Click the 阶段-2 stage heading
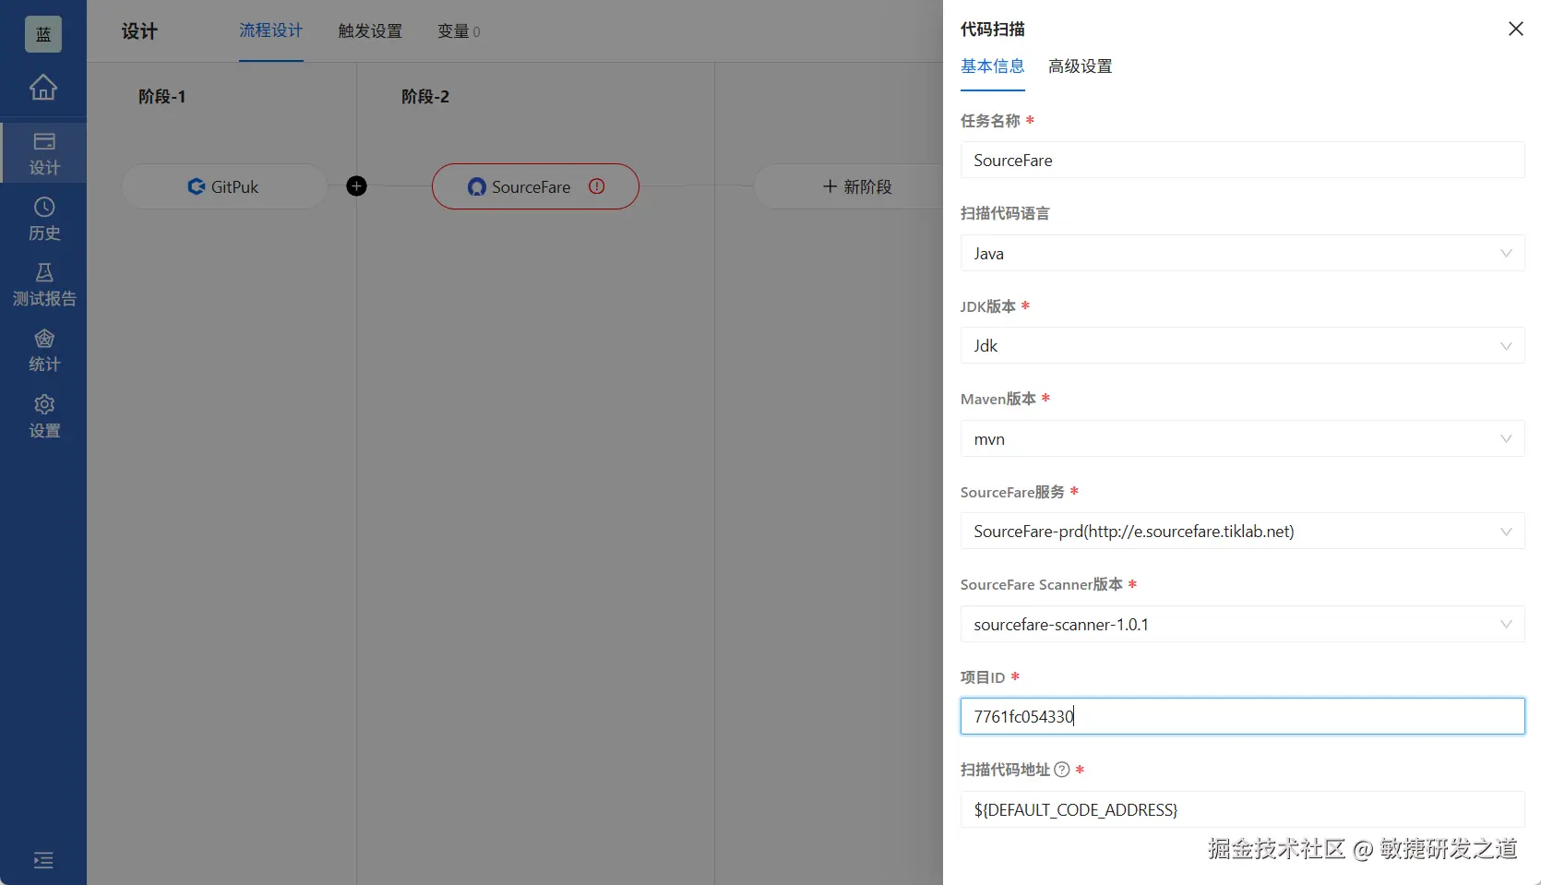This screenshot has width=1541, height=885. pos(425,97)
